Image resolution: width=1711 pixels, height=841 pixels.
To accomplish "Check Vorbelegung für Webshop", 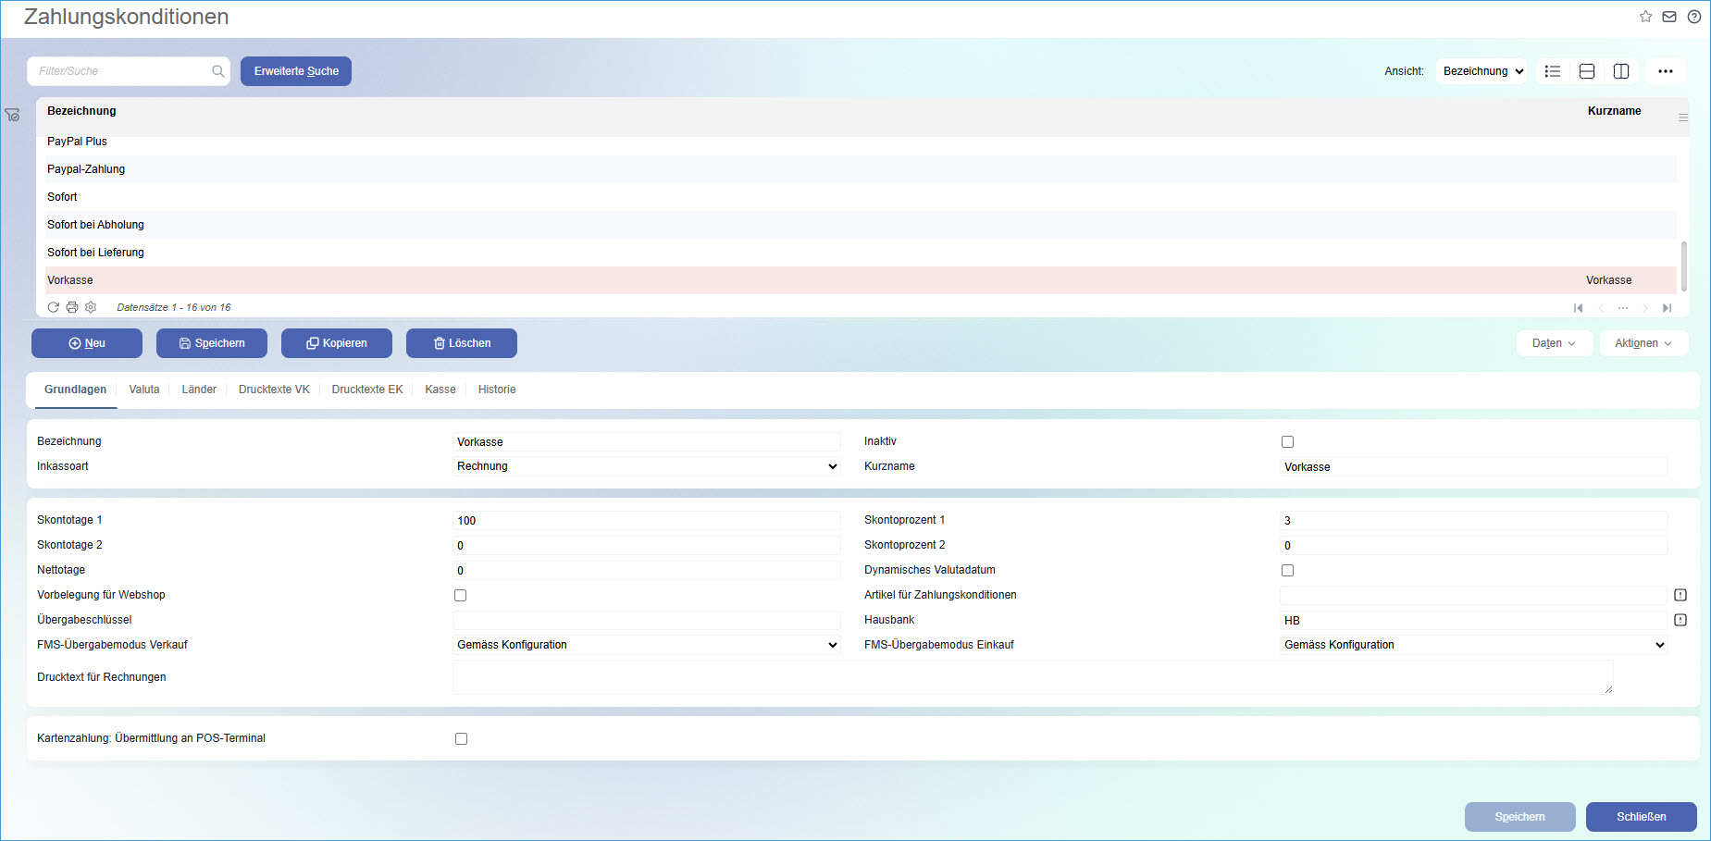I will pos(460,596).
